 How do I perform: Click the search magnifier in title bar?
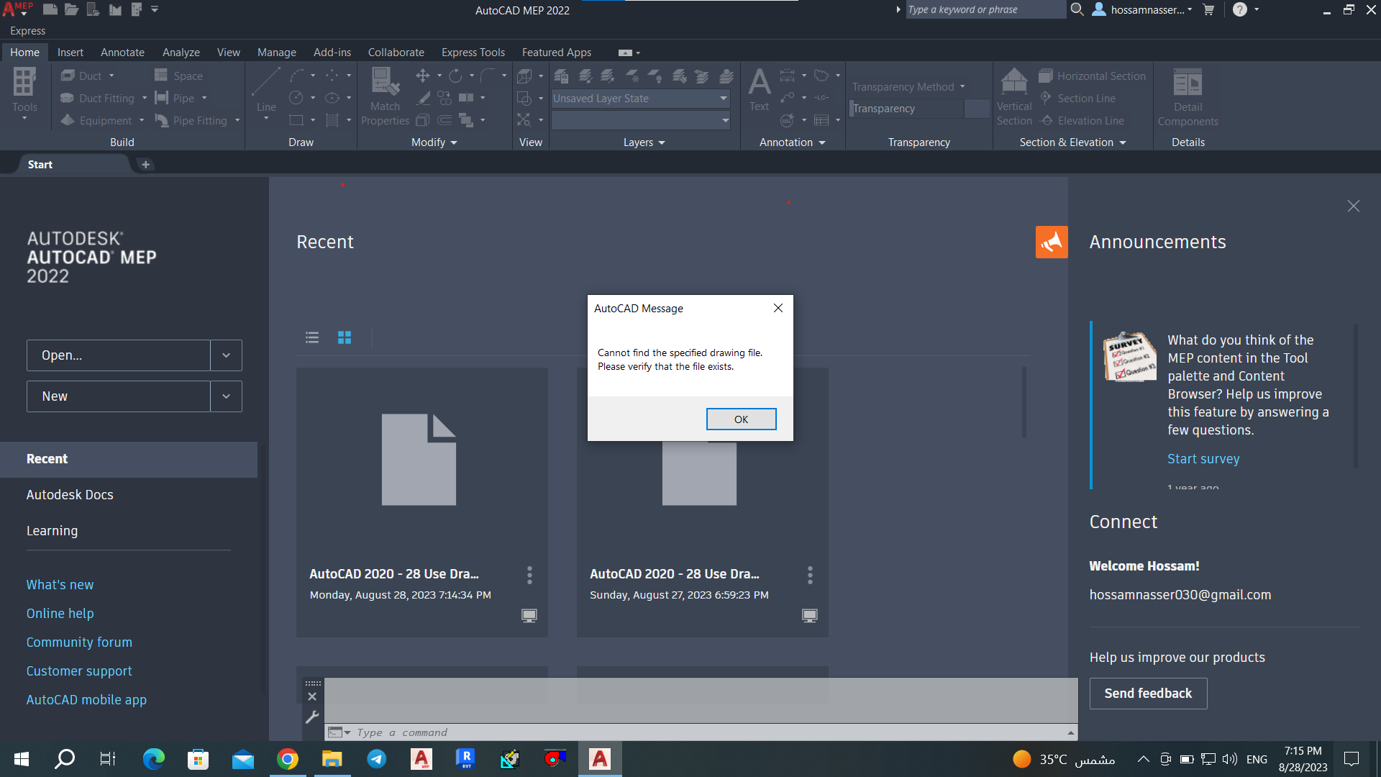(1077, 9)
